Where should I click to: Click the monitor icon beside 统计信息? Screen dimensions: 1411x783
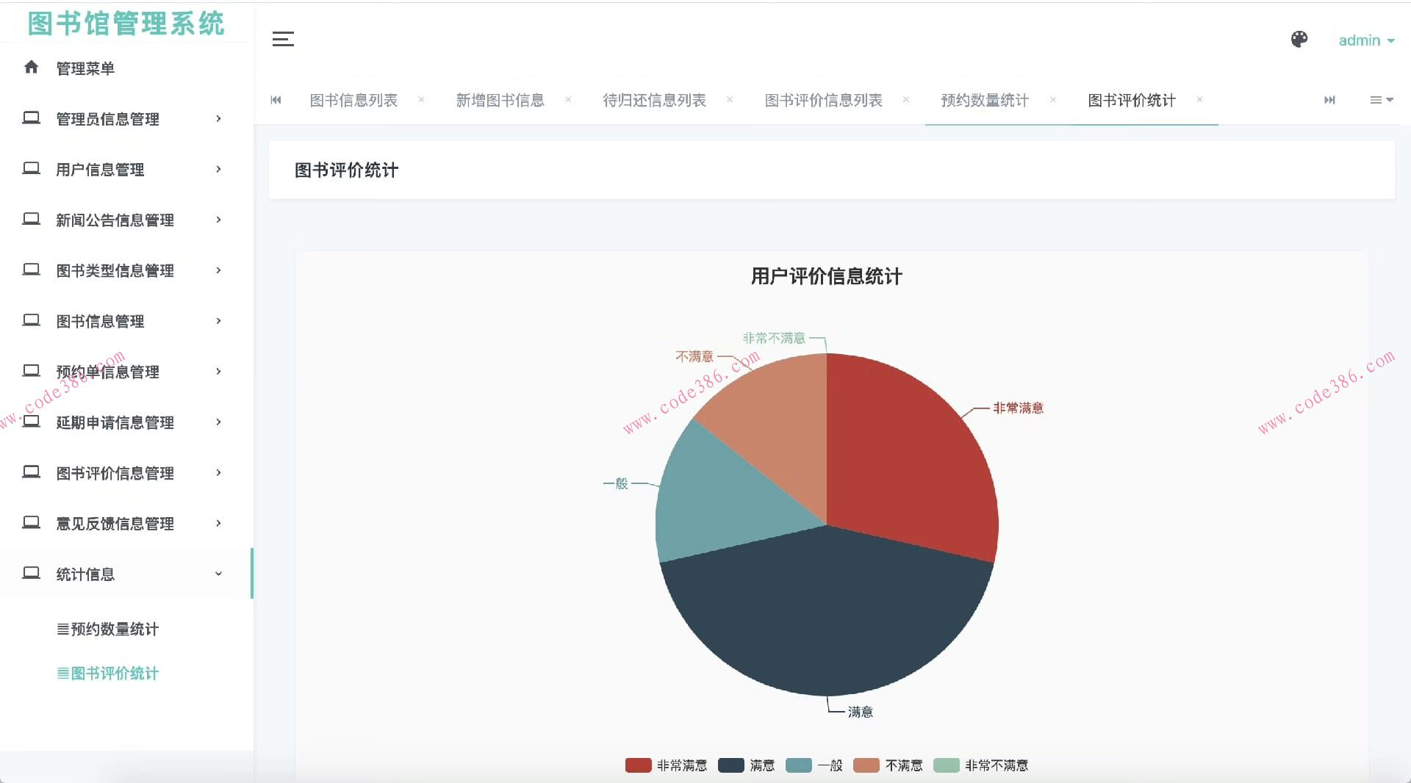(31, 573)
